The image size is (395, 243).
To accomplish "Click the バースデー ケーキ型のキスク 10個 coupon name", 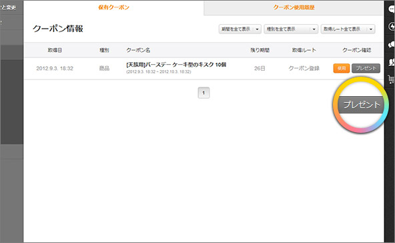I will point(176,65).
